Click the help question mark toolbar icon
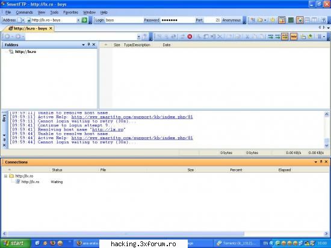 (x=323, y=20)
